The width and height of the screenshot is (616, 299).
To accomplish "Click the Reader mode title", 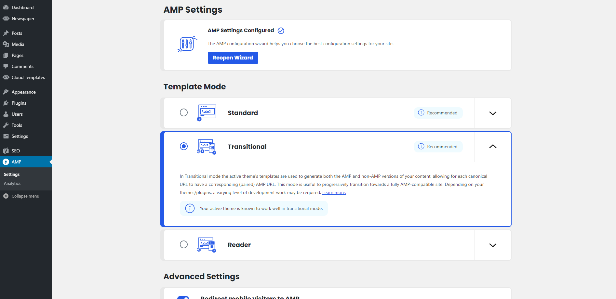I will click(x=239, y=245).
